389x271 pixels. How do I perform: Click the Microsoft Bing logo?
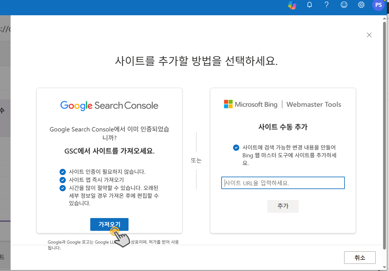pos(251,104)
